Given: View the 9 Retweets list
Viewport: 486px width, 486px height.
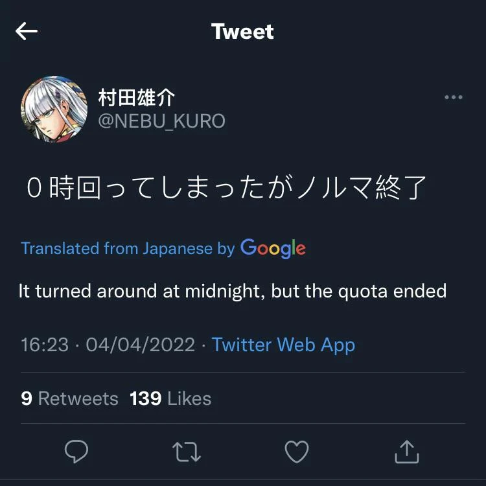Looking at the screenshot, I should tap(69, 398).
